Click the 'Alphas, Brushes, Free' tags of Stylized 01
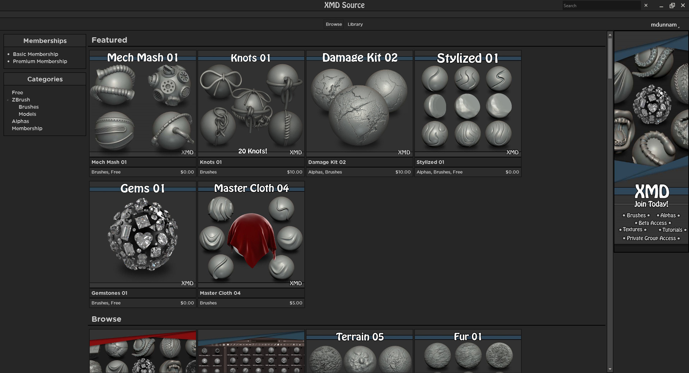689x373 pixels. [440, 172]
